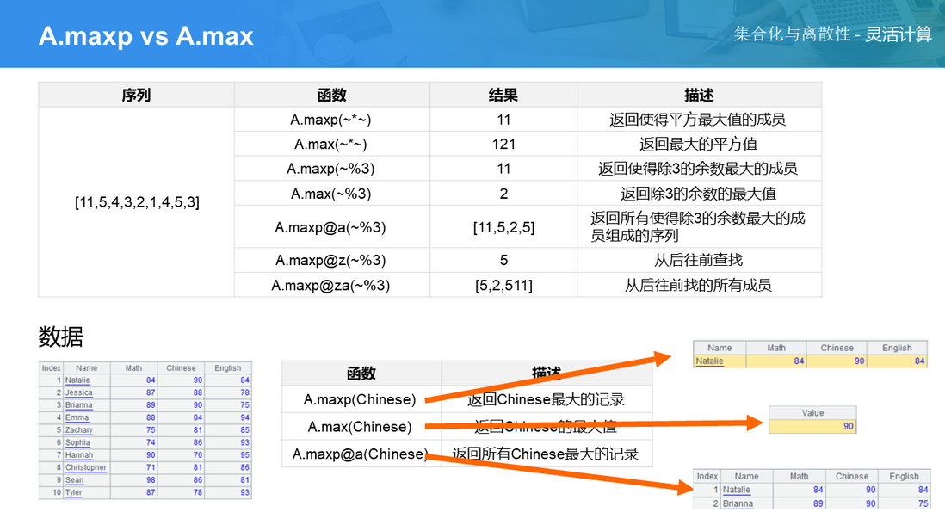Select the function cell "A.maxp(Chinese)"
The width and height of the screenshot is (945, 531).
360,399
